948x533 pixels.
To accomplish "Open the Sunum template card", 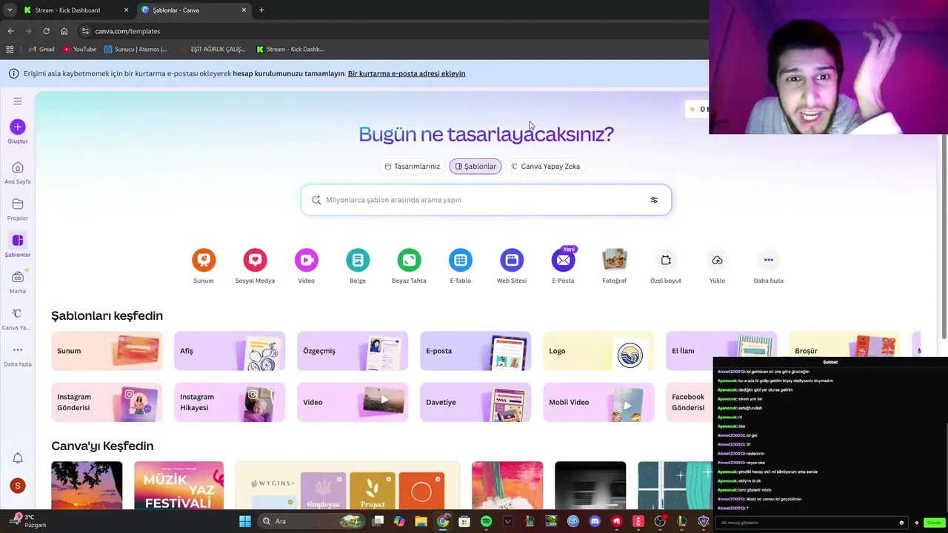I will 107,351.
